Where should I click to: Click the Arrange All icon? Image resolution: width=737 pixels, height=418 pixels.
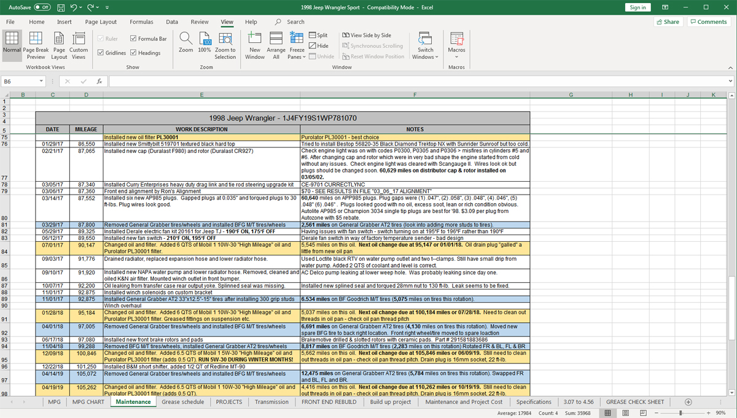276,39
